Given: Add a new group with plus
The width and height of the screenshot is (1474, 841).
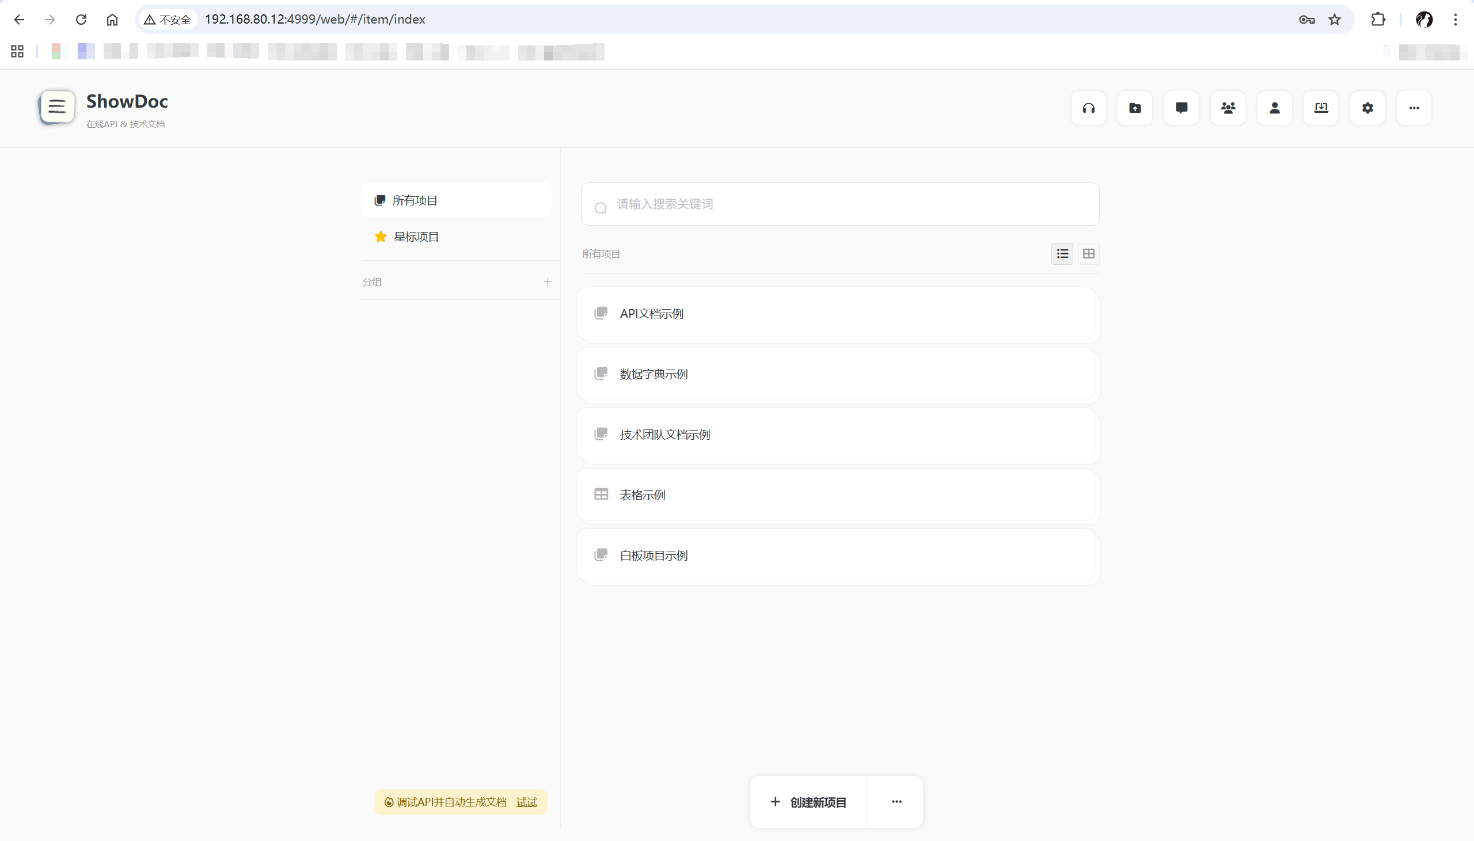Looking at the screenshot, I should click(548, 282).
